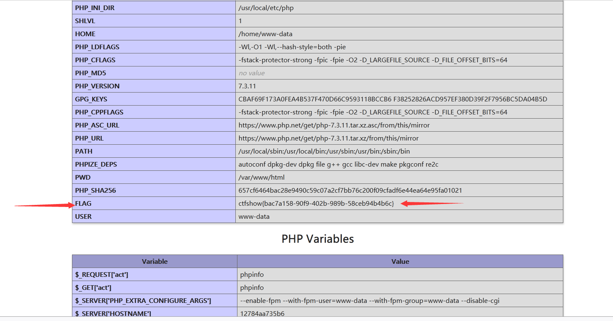Click the PHP_SHA256 hash value
The width and height of the screenshot is (613, 321).
pyautogui.click(x=350, y=191)
